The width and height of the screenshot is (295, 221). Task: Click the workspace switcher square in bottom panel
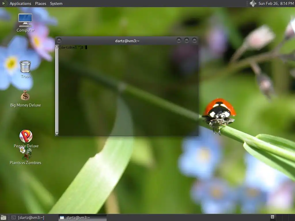point(273,217)
